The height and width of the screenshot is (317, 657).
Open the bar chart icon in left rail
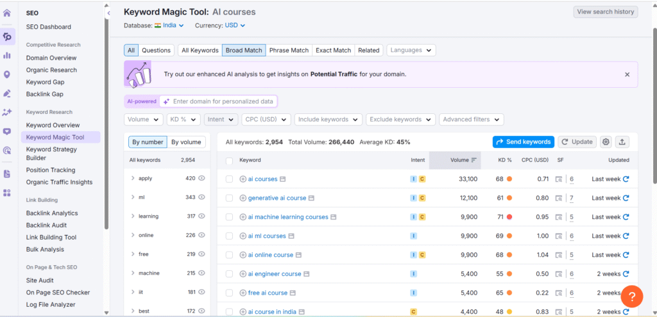7,55
